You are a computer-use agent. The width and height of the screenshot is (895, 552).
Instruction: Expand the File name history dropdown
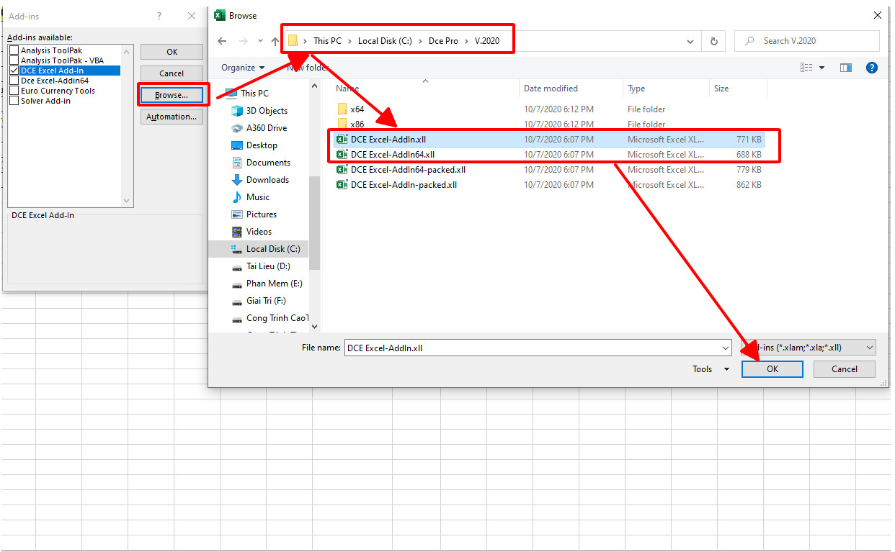[726, 348]
